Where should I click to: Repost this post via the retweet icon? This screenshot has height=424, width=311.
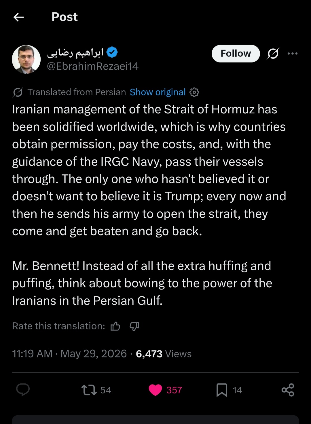[89, 390]
